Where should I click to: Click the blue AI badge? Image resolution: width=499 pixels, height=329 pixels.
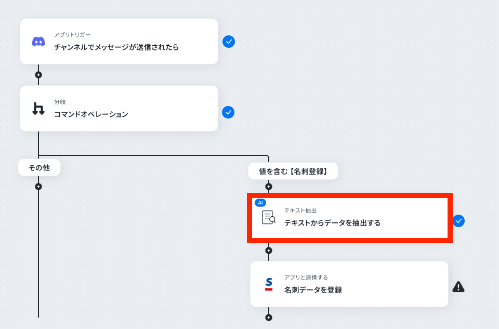point(260,203)
